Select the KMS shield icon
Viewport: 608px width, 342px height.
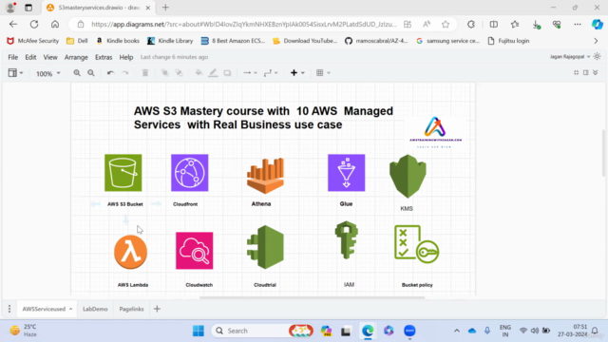408,177
